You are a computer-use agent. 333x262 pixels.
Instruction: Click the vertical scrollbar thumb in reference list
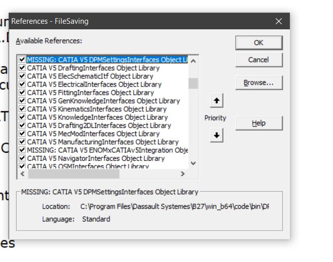193,83
